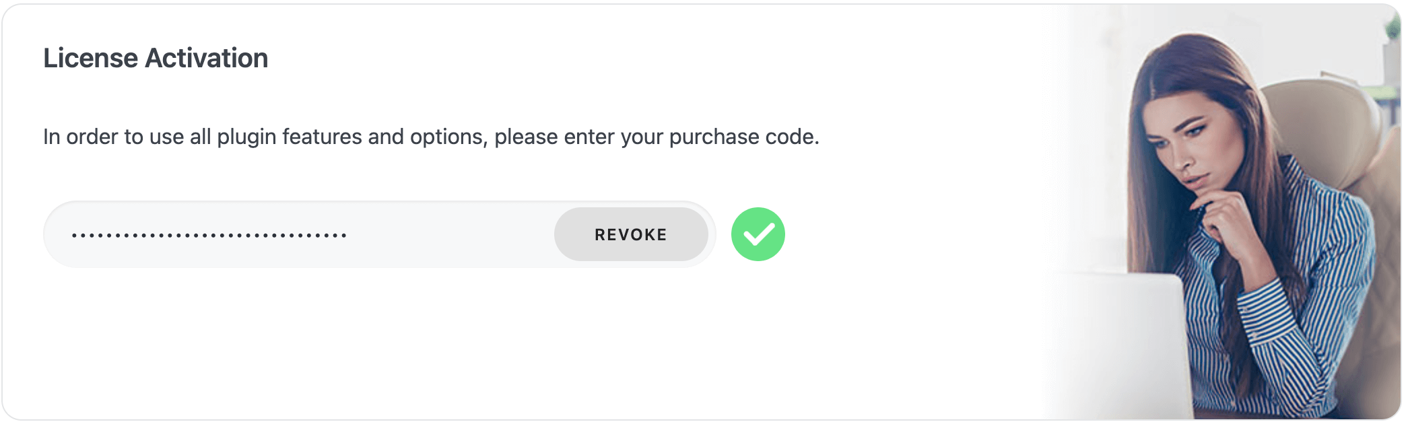Click the row of masked password dots
Screen dimensions: 1406x424
(209, 236)
